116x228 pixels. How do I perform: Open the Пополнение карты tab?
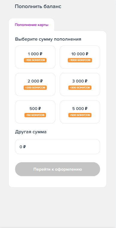click(32, 25)
